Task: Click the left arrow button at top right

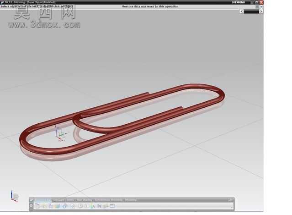Action: coord(242,11)
